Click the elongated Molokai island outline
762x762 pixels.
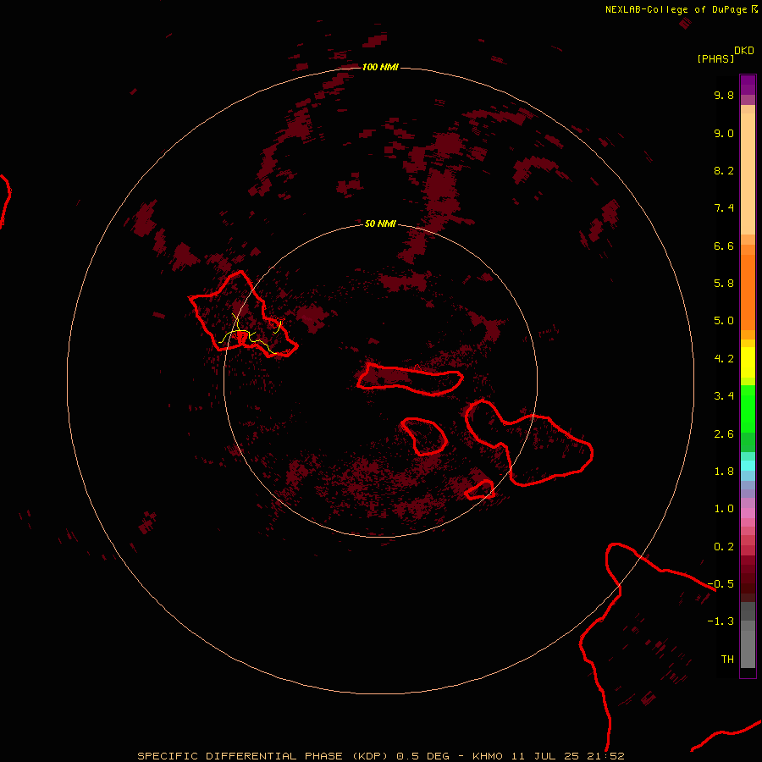(x=410, y=379)
